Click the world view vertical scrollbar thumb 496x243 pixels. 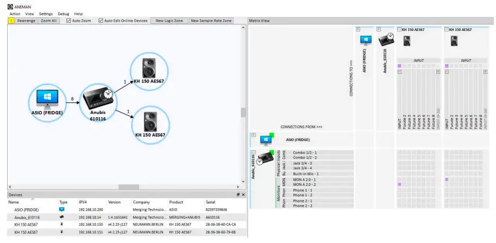coord(243,112)
